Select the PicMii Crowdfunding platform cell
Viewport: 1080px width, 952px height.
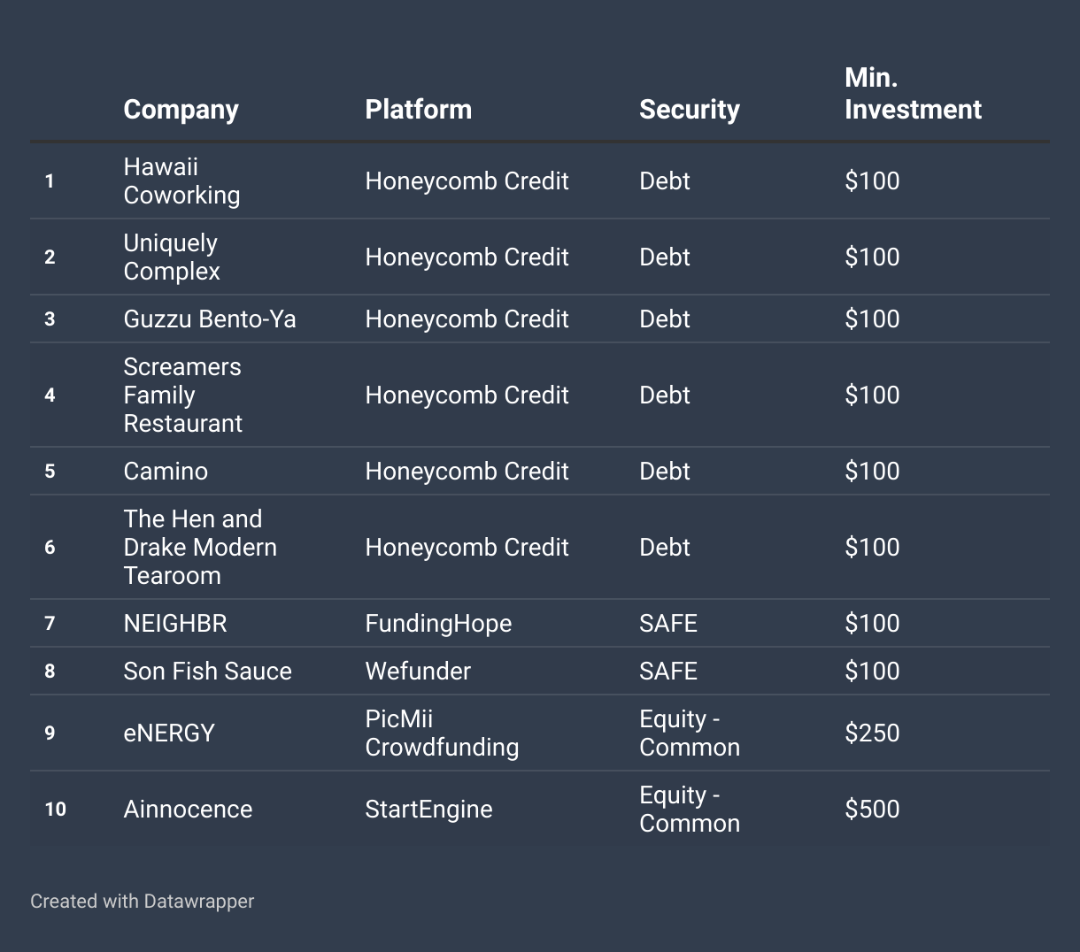pyautogui.click(x=442, y=733)
